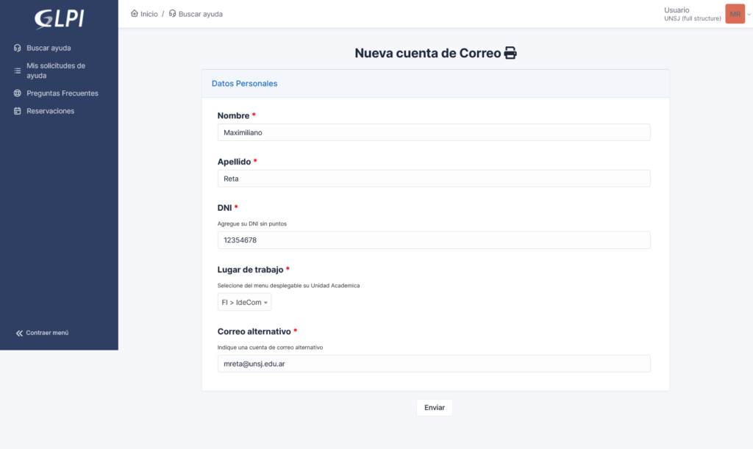Click the hint 'Indique una cuenta de correo alternativo'
Image resolution: width=753 pixels, height=449 pixels.
[270, 348]
